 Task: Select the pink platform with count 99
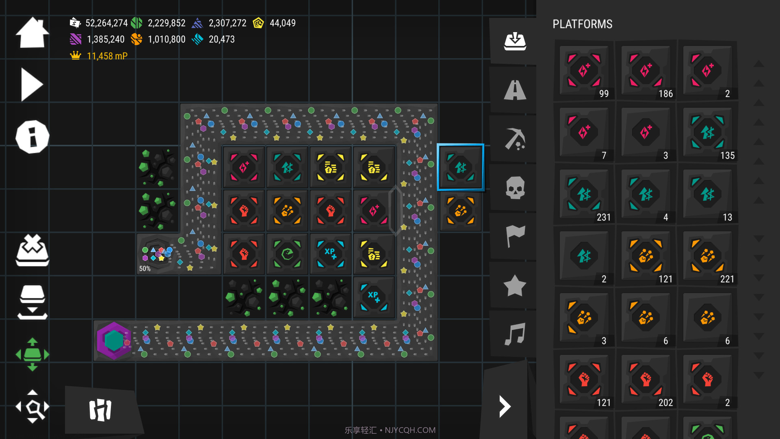584,70
